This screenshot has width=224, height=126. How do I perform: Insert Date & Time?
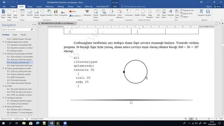(x=187, y=13)
